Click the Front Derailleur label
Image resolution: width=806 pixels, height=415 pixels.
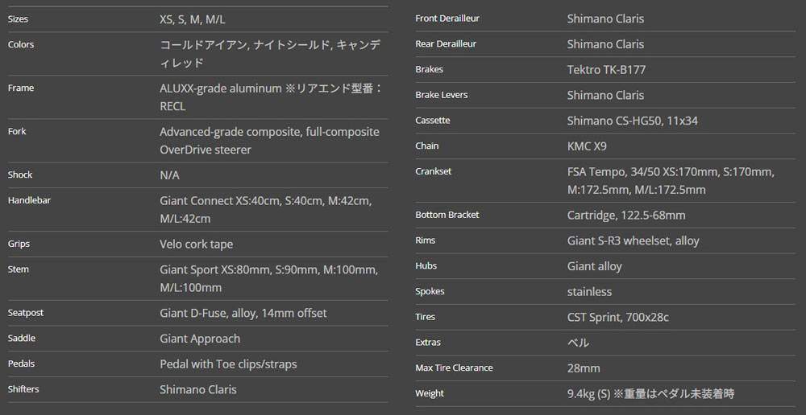coord(447,18)
